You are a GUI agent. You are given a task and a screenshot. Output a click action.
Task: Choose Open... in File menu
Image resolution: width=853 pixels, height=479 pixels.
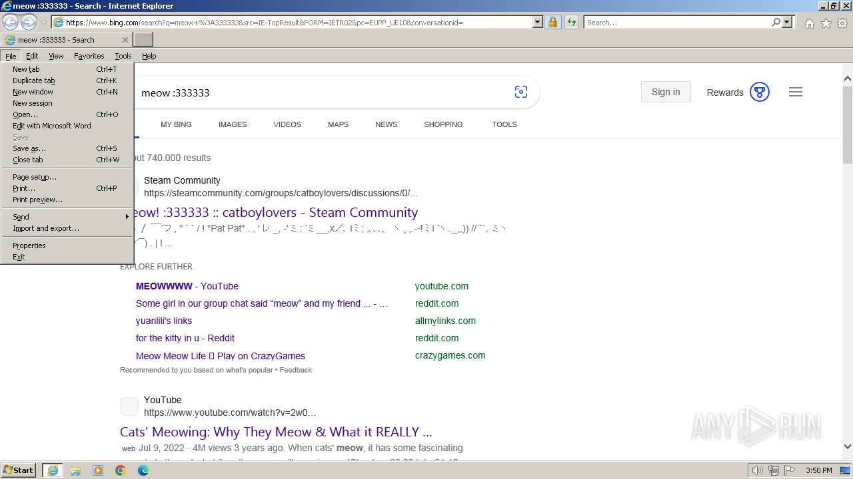click(67, 114)
